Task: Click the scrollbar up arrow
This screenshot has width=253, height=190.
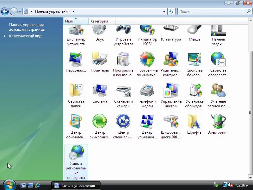Action: click(x=250, y=21)
